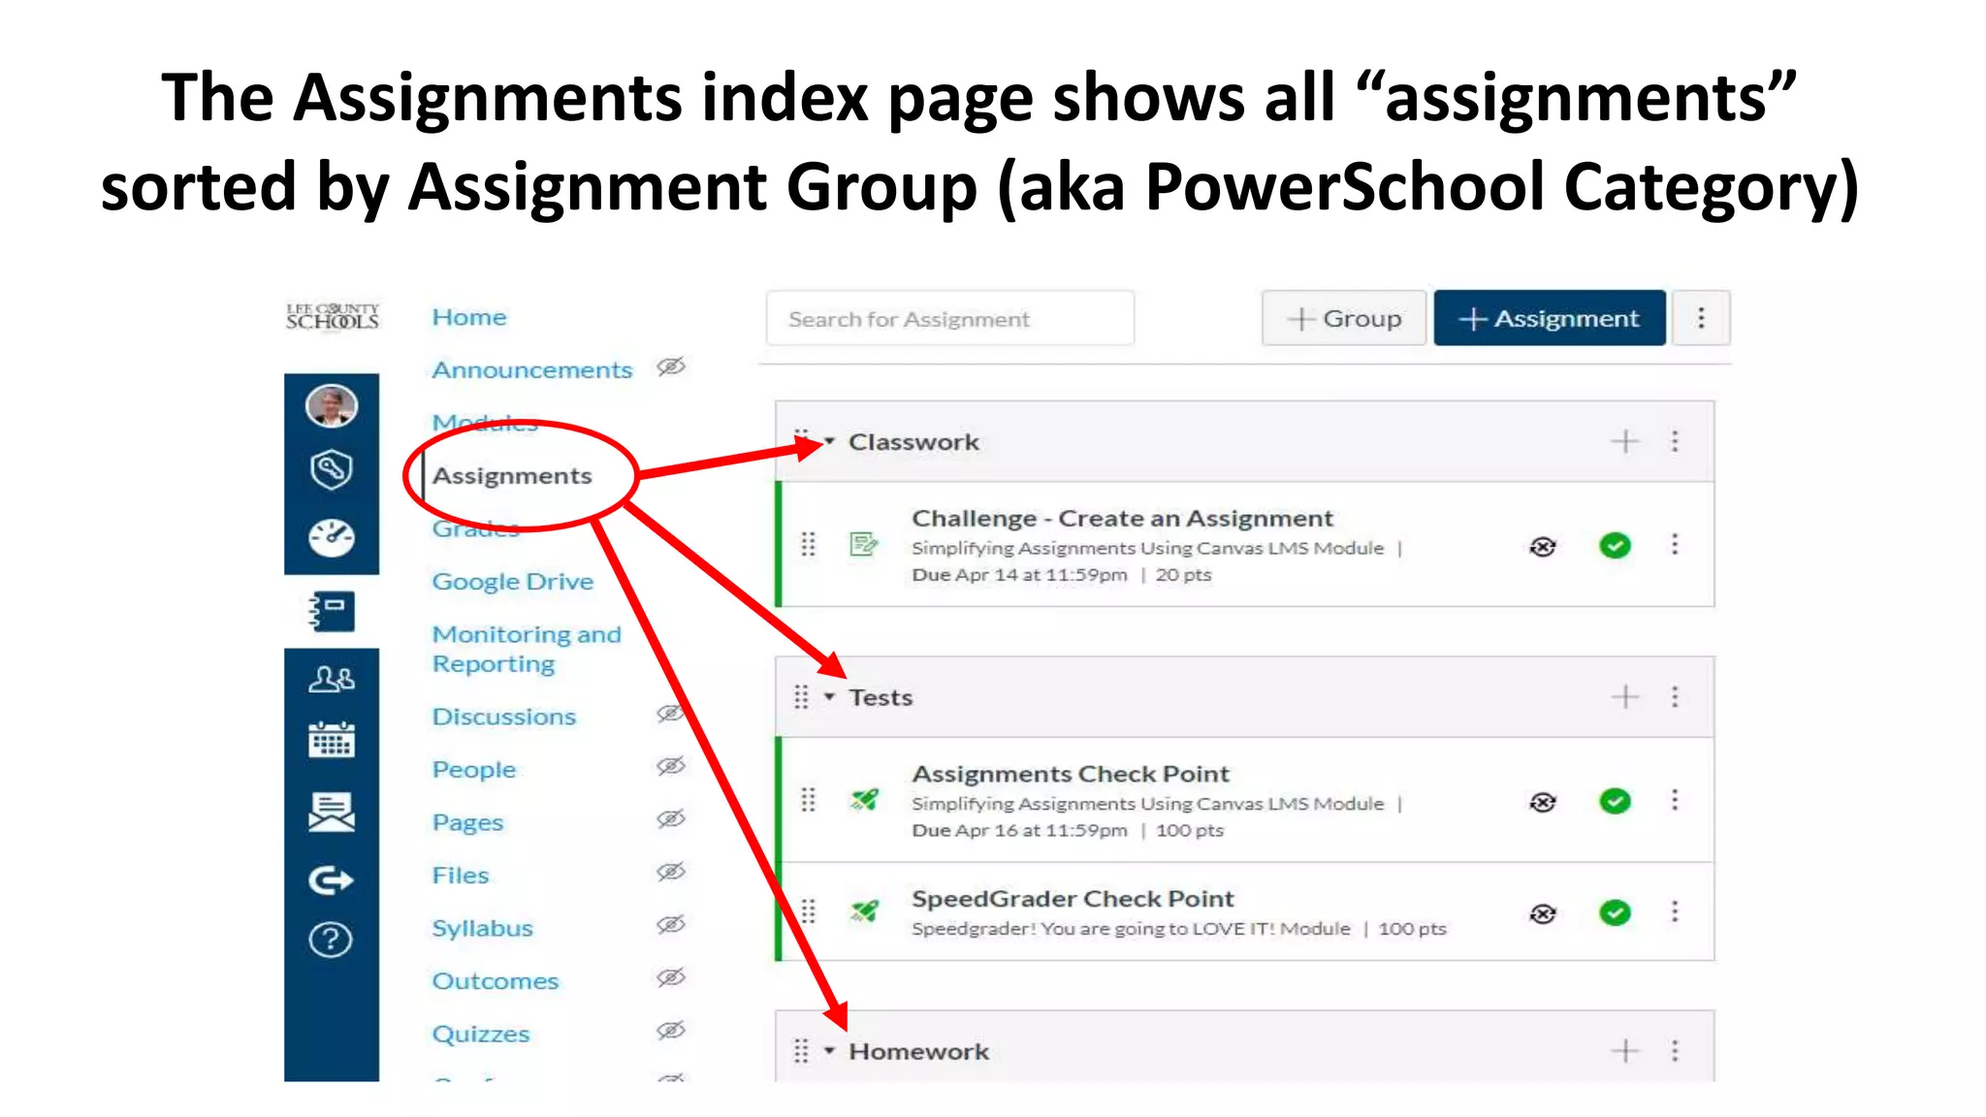The height and width of the screenshot is (1117, 1986).
Task: Collapse the Classwork assignment group
Action: point(830,442)
